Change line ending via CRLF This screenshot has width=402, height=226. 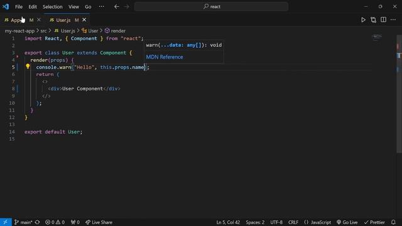(x=293, y=222)
